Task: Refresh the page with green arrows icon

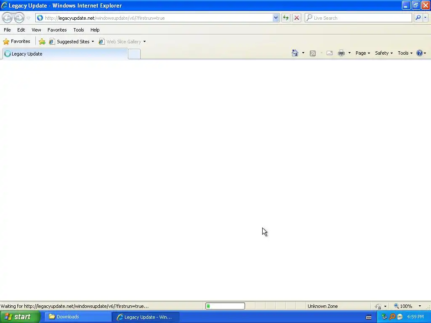Action: click(x=286, y=18)
